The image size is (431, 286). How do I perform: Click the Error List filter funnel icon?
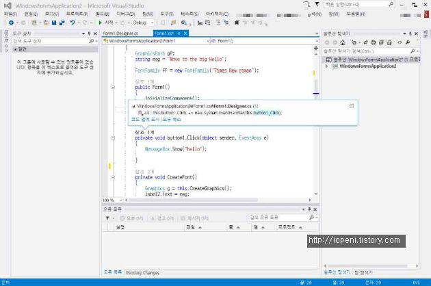pos(107,218)
